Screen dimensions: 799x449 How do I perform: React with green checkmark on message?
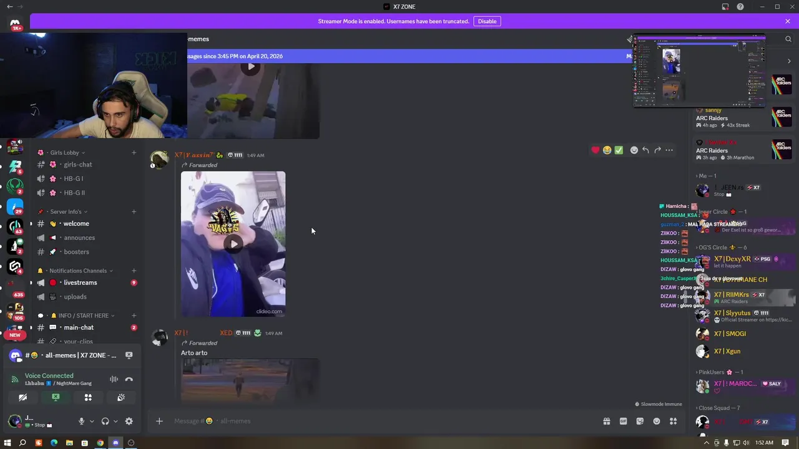pyautogui.click(x=619, y=150)
